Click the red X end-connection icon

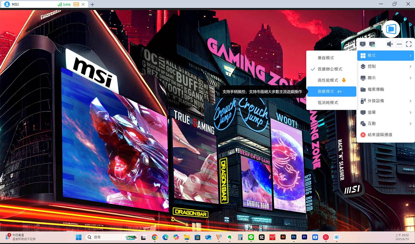pyautogui.click(x=363, y=135)
